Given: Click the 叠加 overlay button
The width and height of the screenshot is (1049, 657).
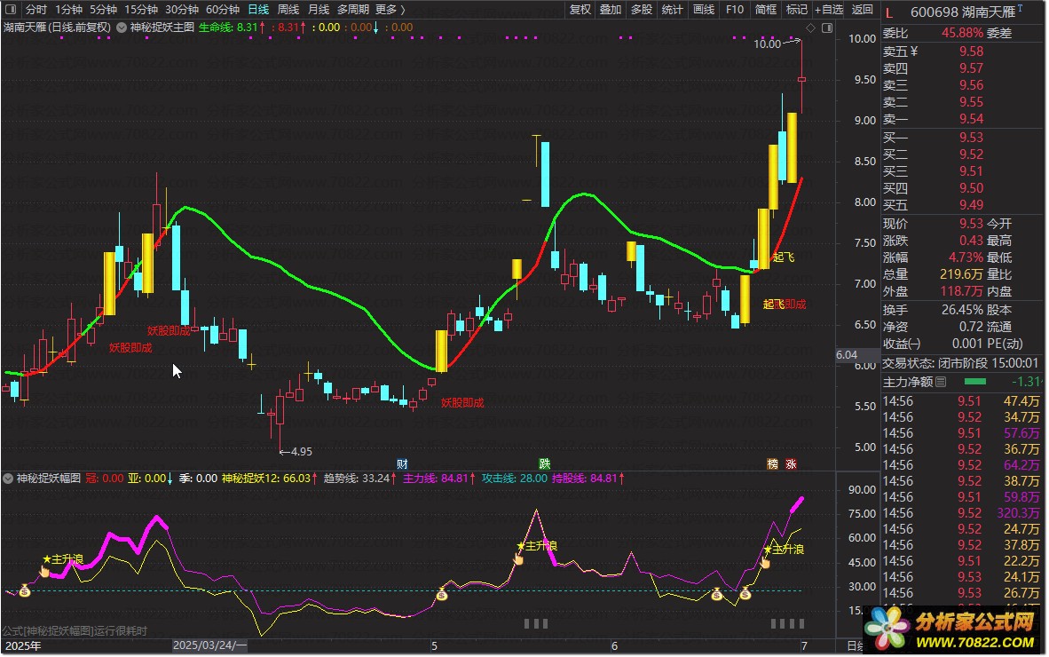Looking at the screenshot, I should pos(611,10).
